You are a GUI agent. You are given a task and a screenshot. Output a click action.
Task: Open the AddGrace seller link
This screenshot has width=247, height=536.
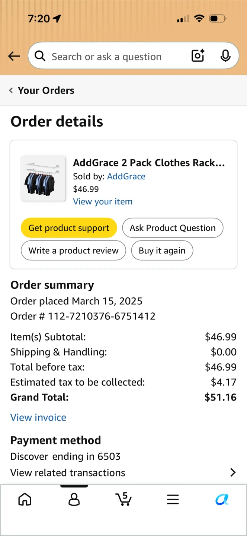(126, 176)
